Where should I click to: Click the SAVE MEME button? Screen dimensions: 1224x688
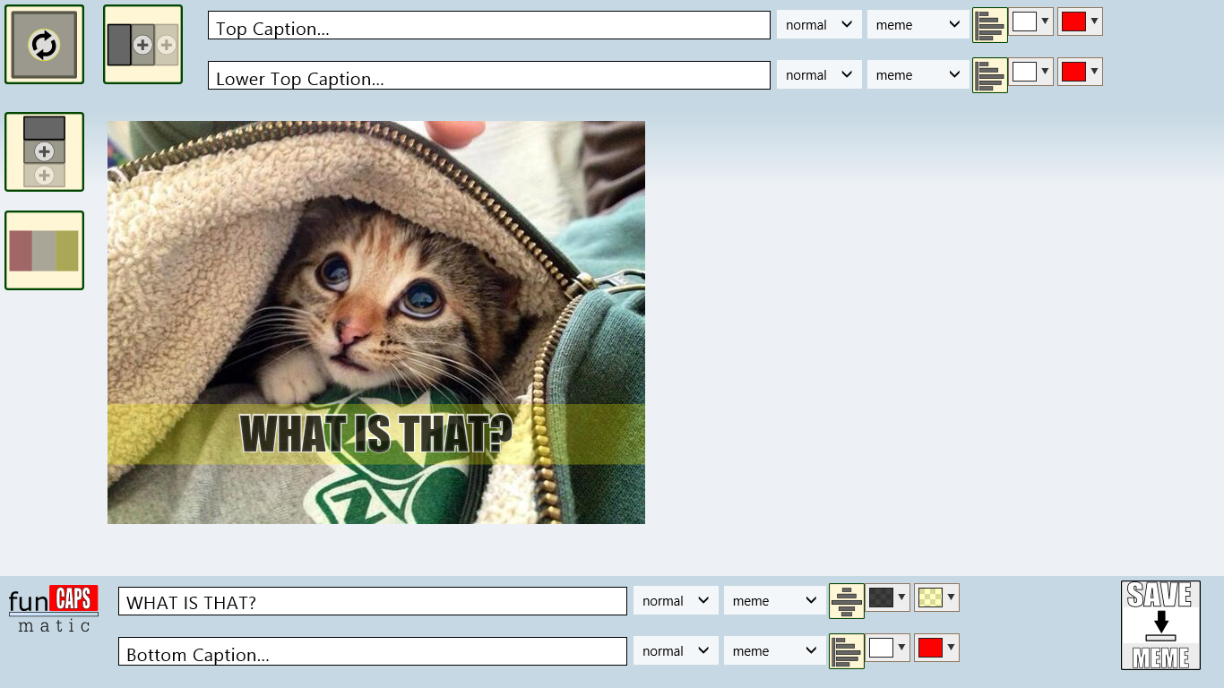coord(1159,625)
